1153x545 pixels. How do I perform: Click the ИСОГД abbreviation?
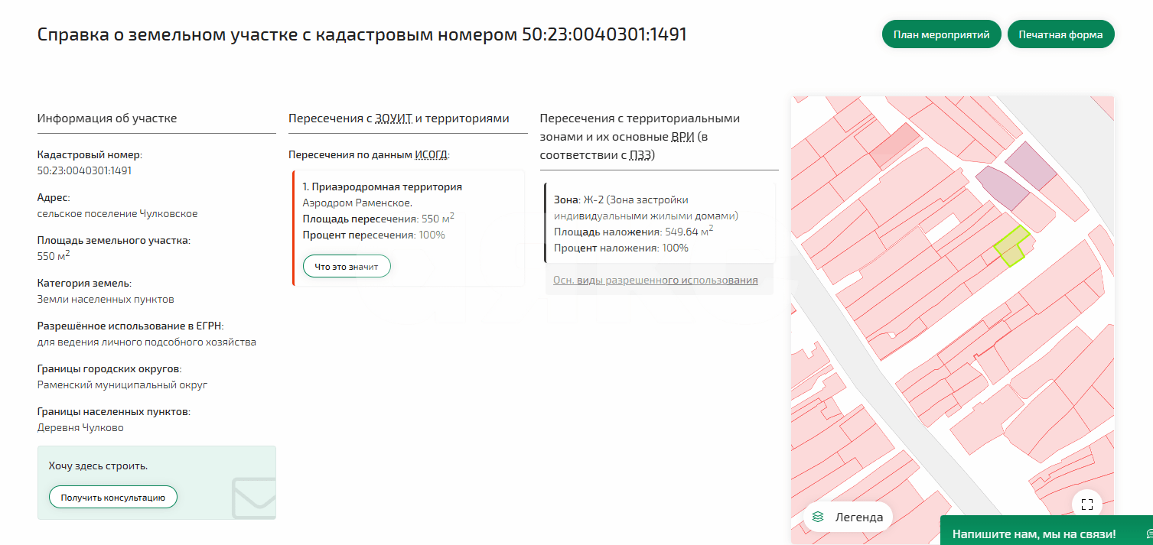[x=432, y=154]
